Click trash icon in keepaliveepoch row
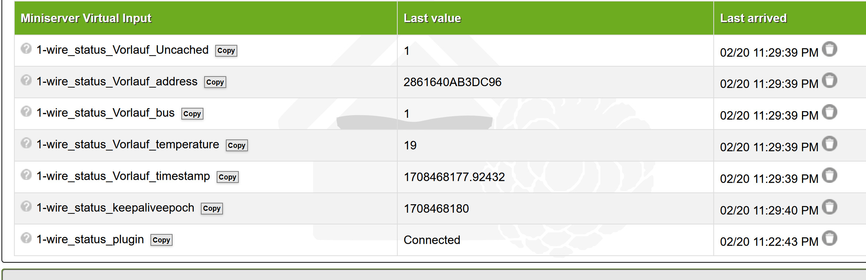This screenshot has width=866, height=280. [830, 207]
